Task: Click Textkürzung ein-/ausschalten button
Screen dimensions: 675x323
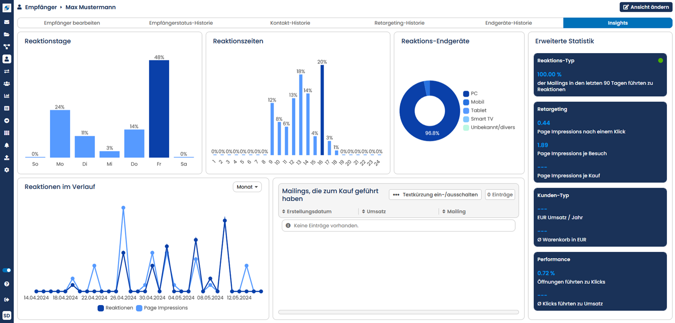Action: (x=435, y=195)
